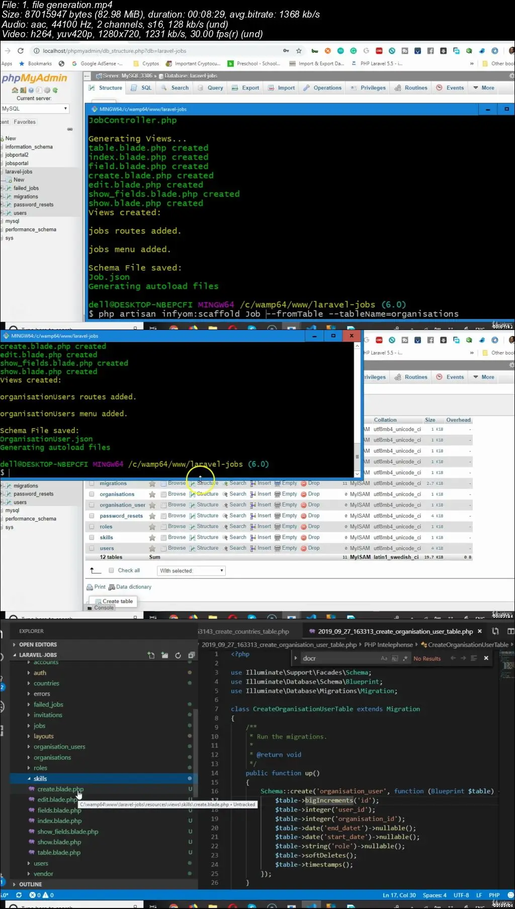This screenshot has height=909, width=515.
Task: Insert a row into the password_resets table
Action: pos(261,516)
